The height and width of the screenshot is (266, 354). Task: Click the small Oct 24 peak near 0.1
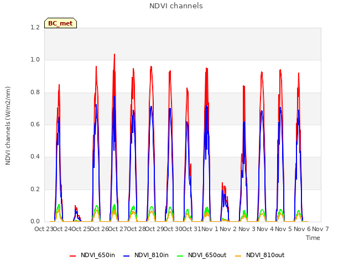point(76,207)
